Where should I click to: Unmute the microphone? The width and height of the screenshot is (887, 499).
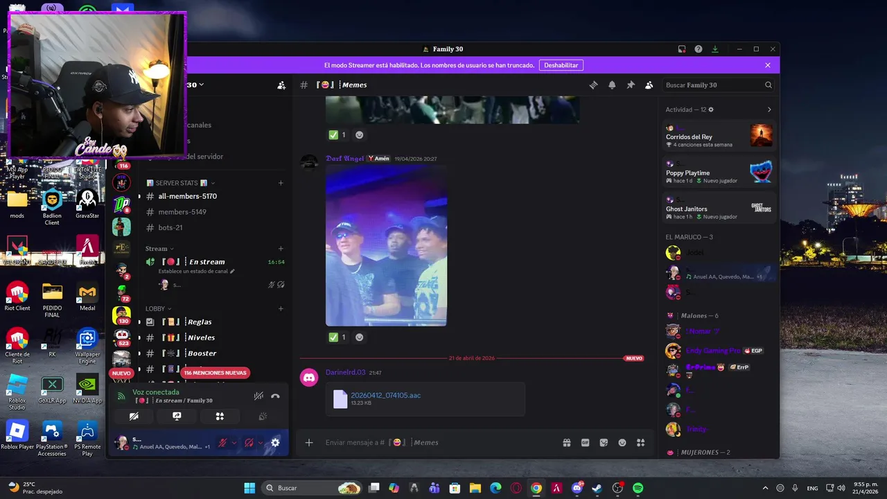point(222,443)
